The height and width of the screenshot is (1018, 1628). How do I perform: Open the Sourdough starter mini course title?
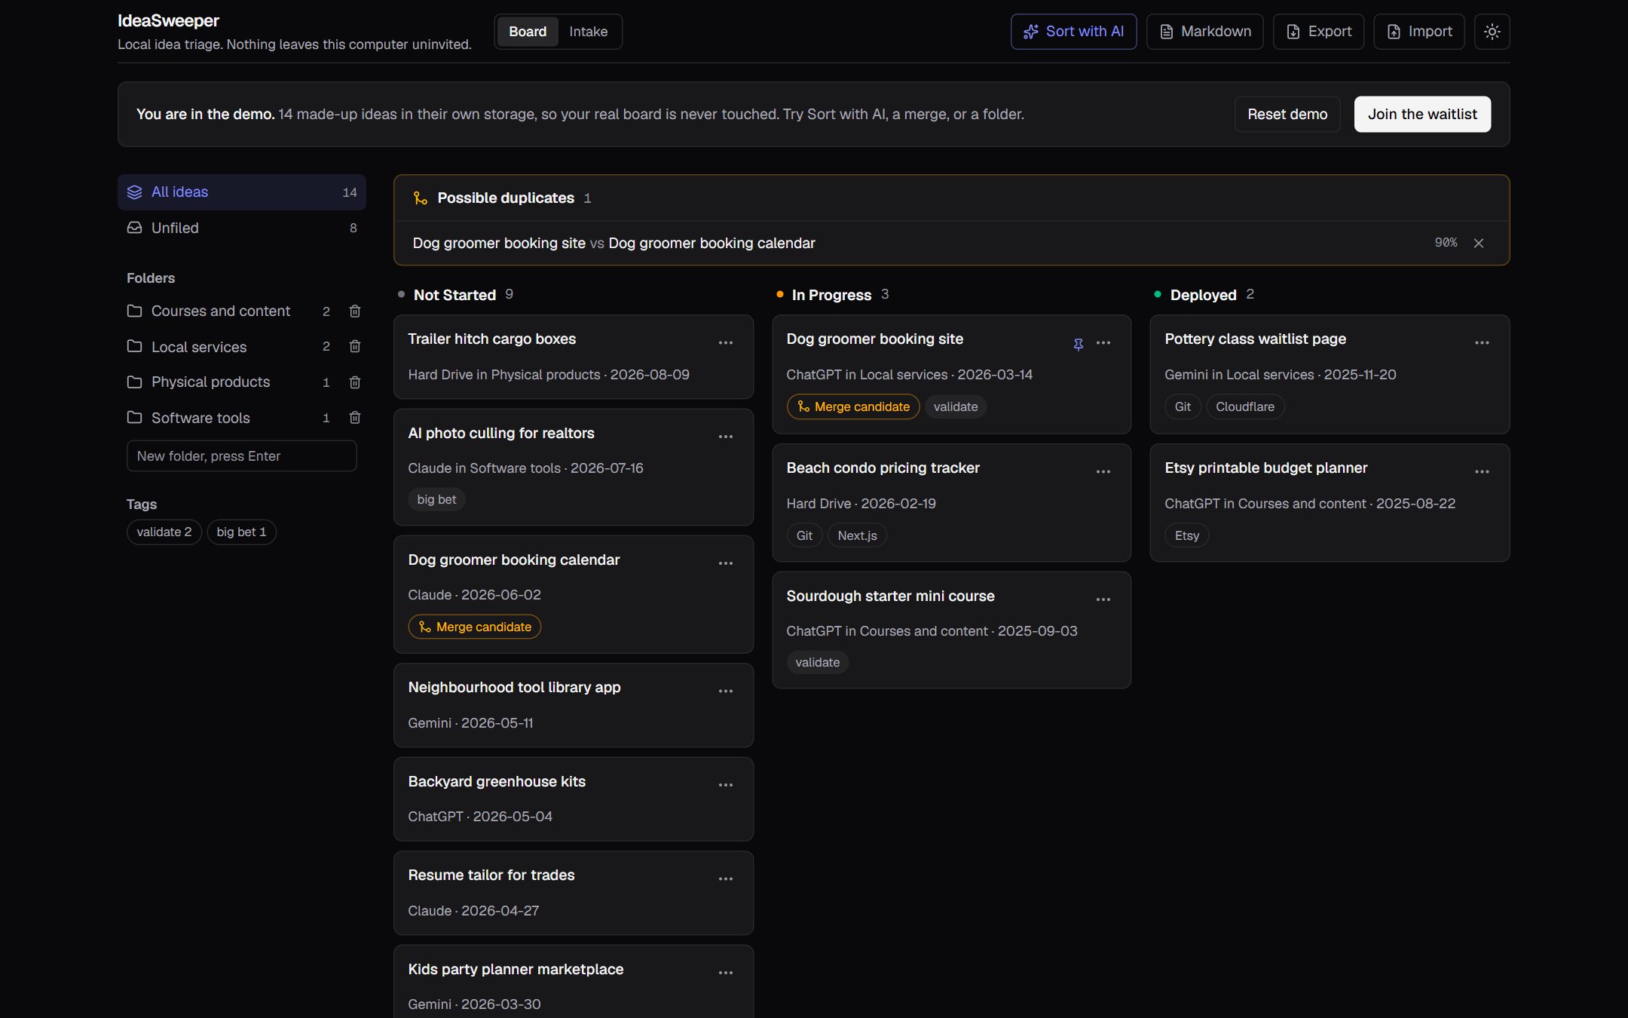[x=890, y=596]
